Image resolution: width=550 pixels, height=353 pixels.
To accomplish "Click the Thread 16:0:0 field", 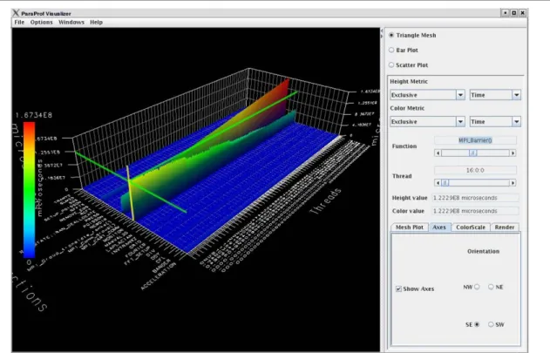I will tap(475, 170).
